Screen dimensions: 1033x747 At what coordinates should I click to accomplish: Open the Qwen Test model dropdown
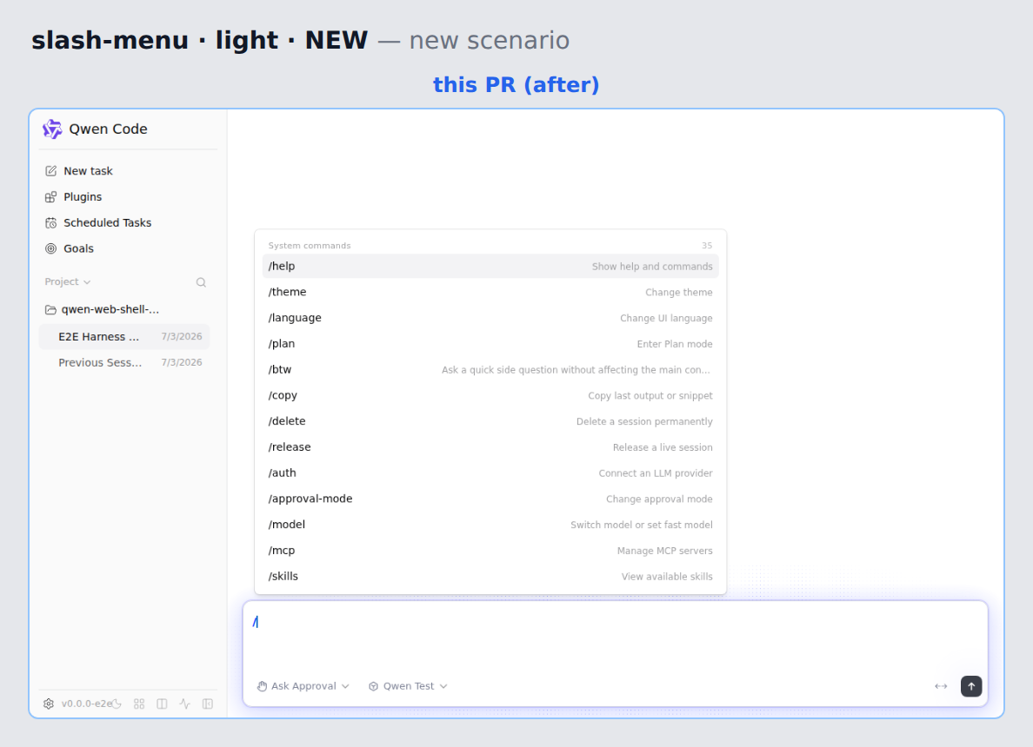point(409,686)
